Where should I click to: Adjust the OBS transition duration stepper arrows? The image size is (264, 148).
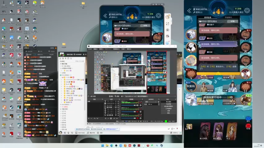pos(159,104)
